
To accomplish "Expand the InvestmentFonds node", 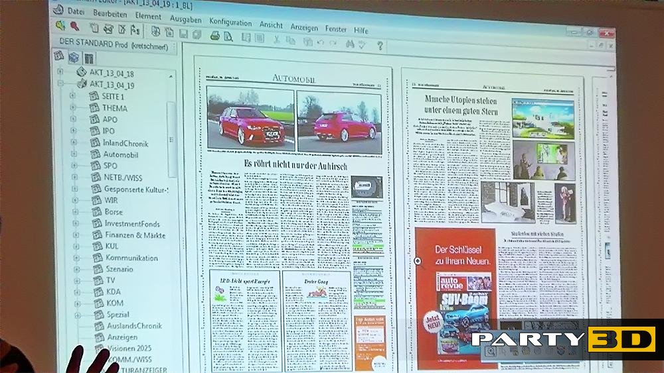I will point(76,223).
